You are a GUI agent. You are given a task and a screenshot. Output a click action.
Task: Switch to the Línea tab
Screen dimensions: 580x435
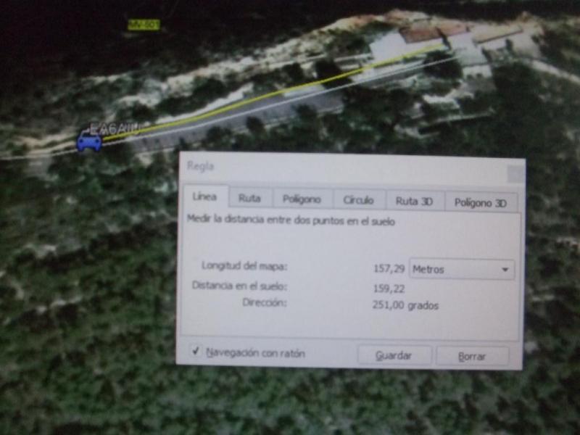tap(203, 199)
